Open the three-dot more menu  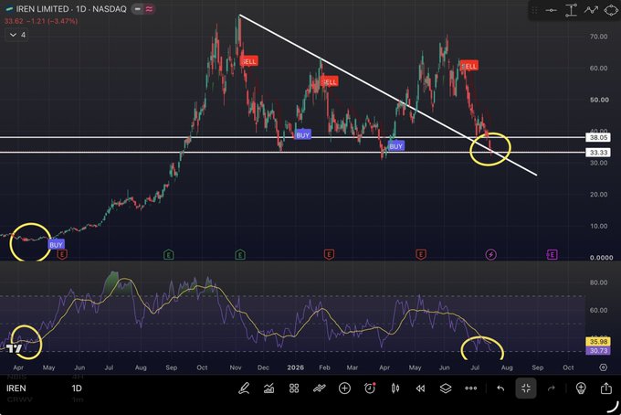point(471,388)
